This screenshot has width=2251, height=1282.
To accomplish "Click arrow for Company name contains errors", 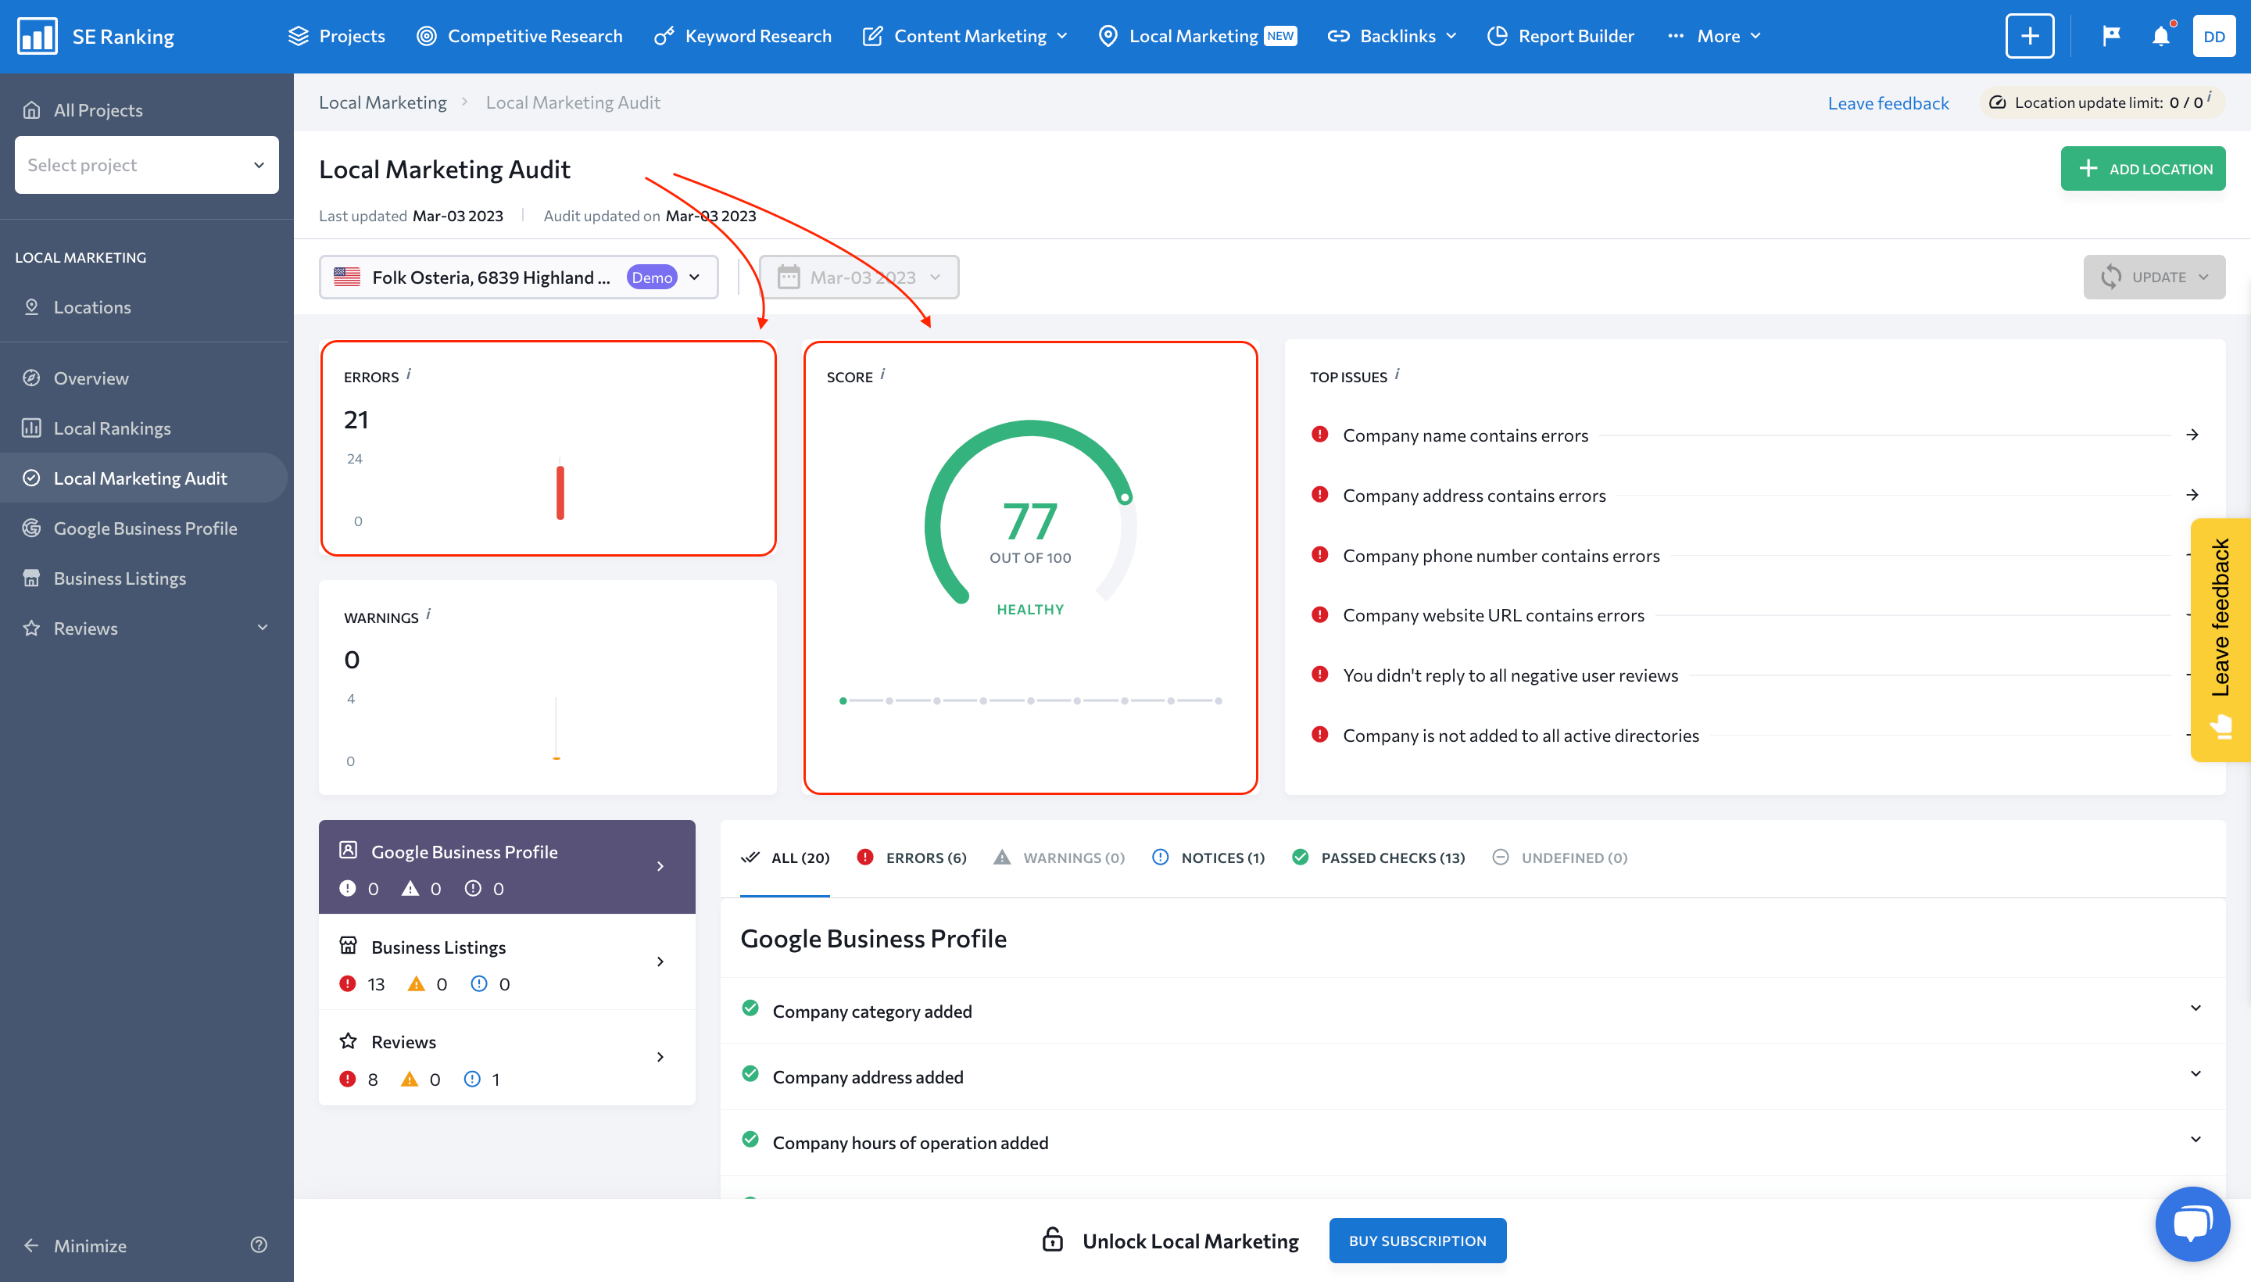I will tap(2192, 435).
